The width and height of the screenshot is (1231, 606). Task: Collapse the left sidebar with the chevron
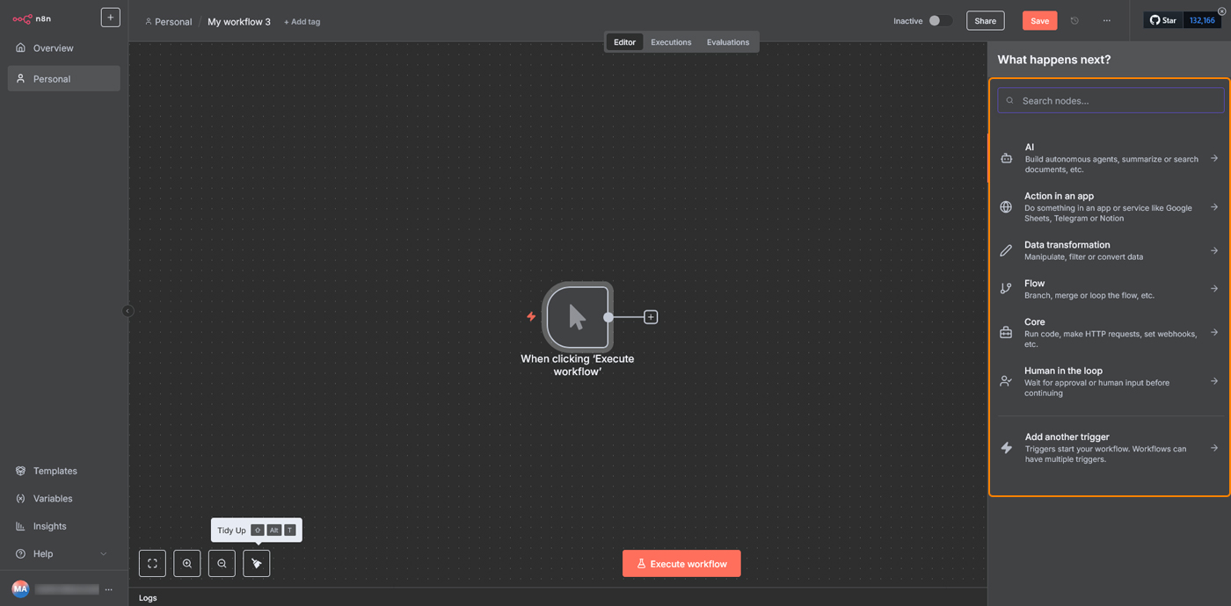(x=127, y=311)
